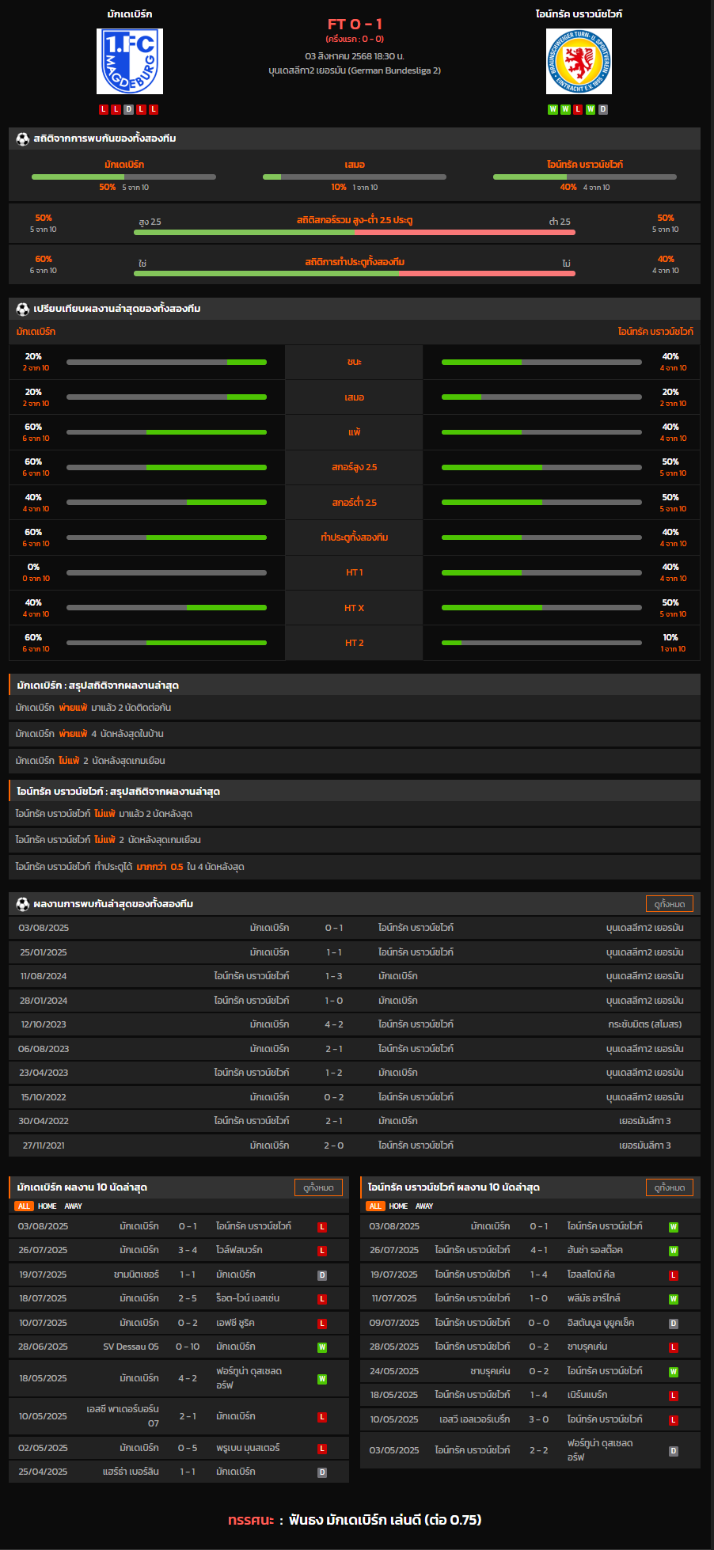Click the L badge on Braunschweig's 3 - 0 match row
Viewport: 714px width, 1550px height.
pyautogui.click(x=674, y=1420)
